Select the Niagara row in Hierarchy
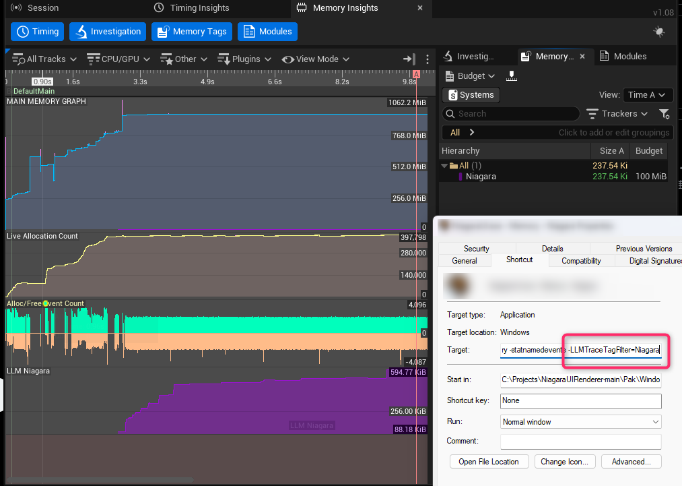 click(x=553, y=177)
